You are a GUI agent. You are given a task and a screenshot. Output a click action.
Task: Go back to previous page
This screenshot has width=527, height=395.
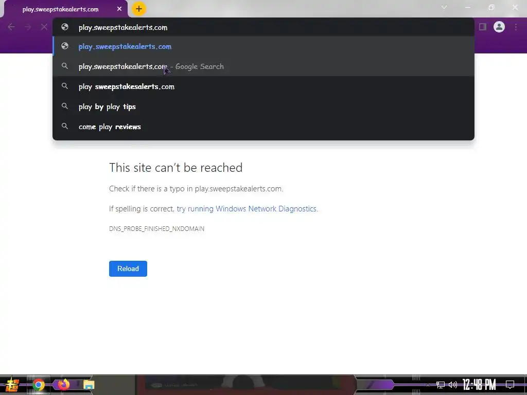[x=11, y=27]
